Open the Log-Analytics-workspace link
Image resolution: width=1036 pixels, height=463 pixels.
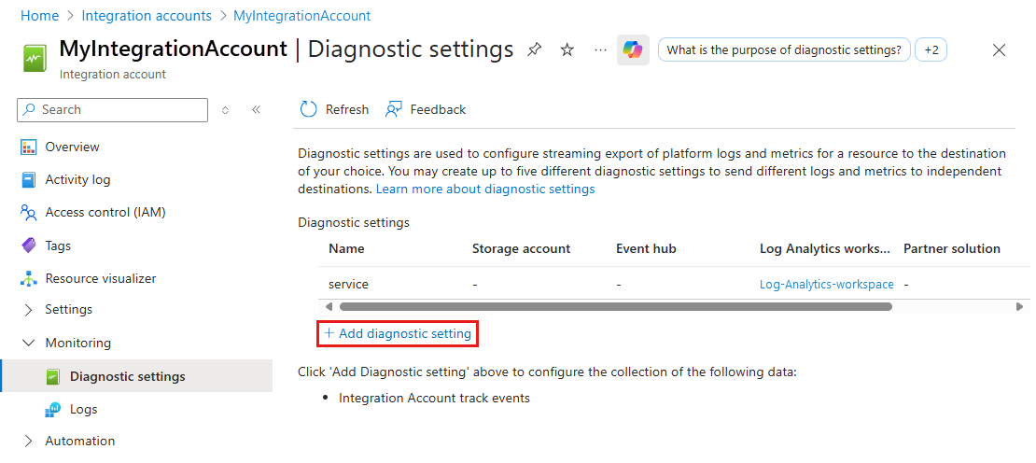coord(827,284)
